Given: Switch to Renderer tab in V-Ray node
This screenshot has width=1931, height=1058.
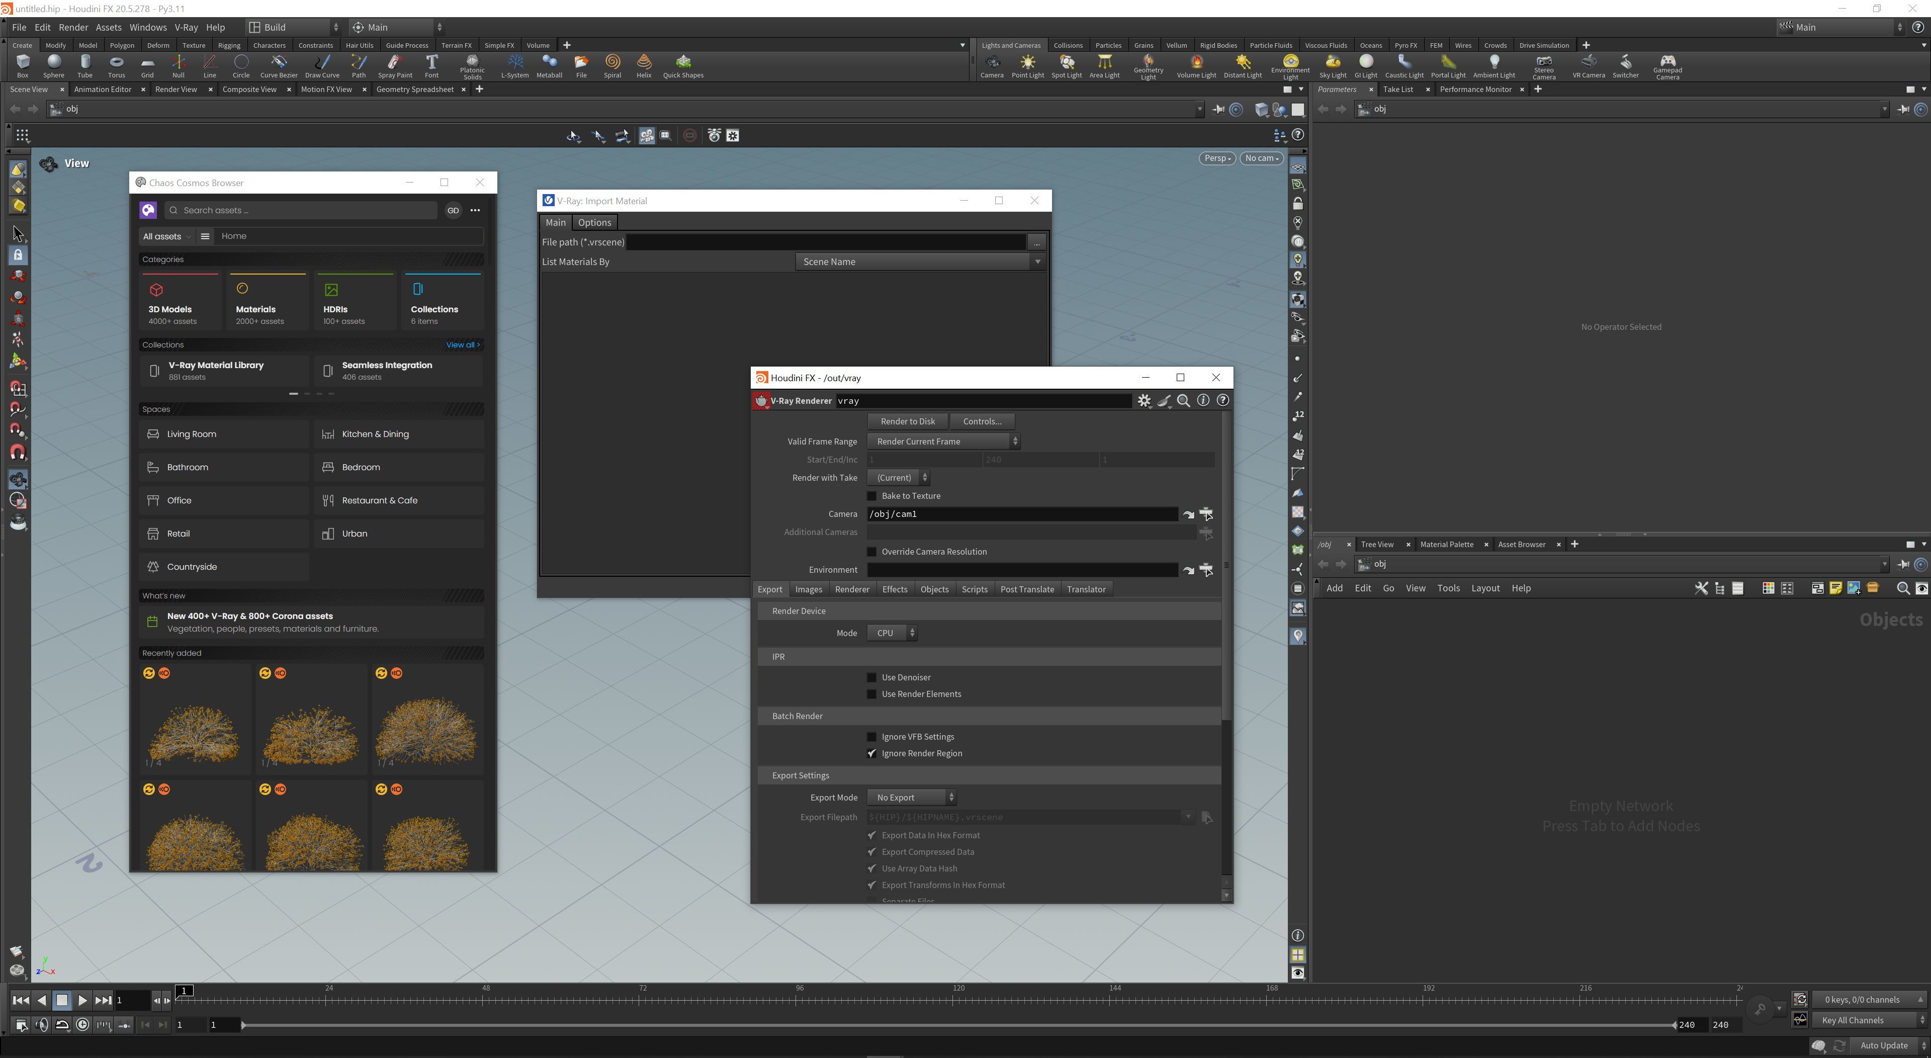Looking at the screenshot, I should (851, 589).
